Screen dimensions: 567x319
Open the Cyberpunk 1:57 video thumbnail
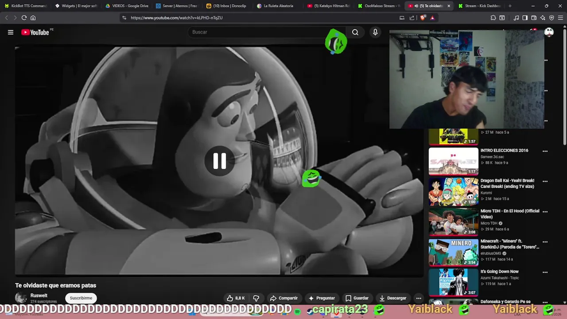(453, 136)
